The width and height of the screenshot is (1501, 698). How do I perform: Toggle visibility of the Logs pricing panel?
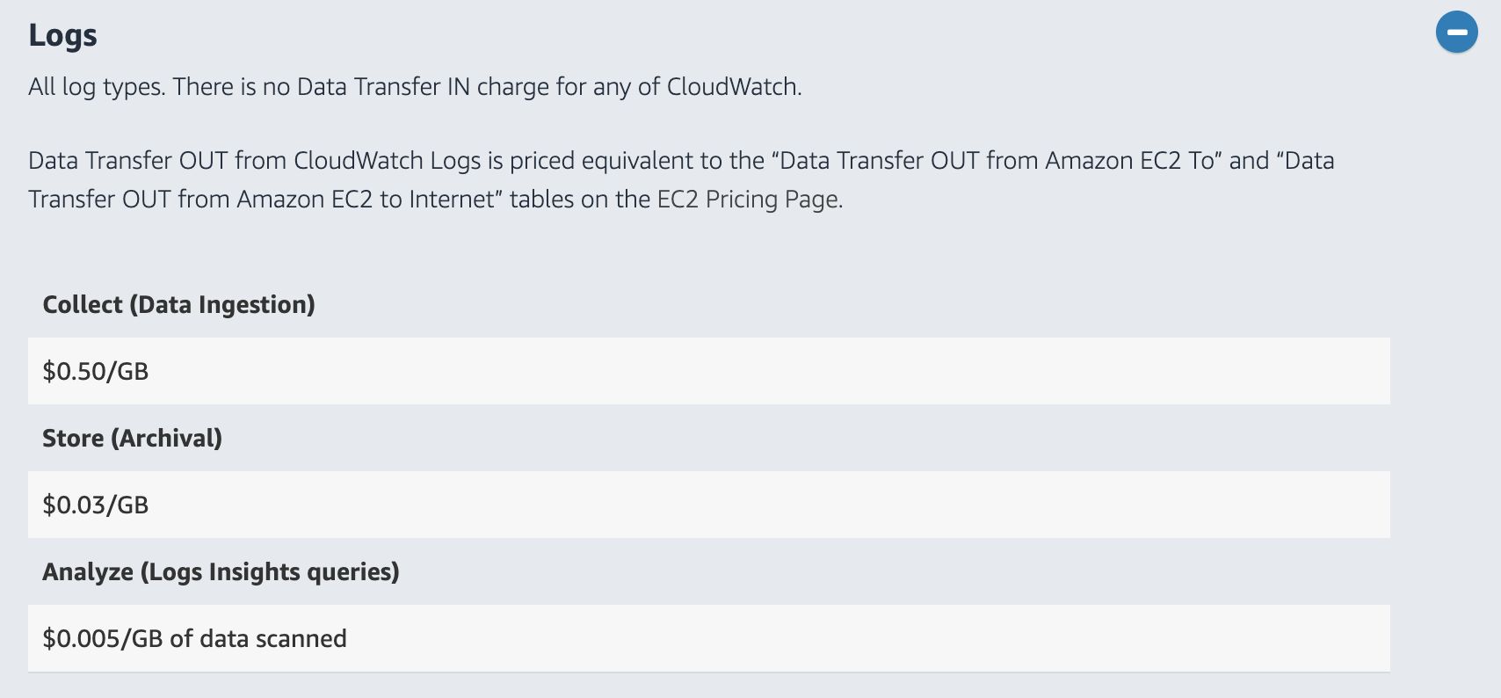pos(1457,32)
